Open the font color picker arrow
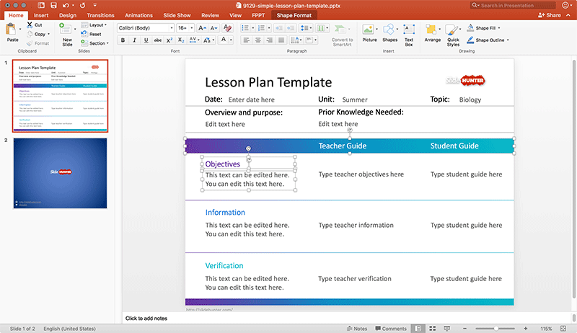This screenshot has width=577, height=333. (x=231, y=40)
